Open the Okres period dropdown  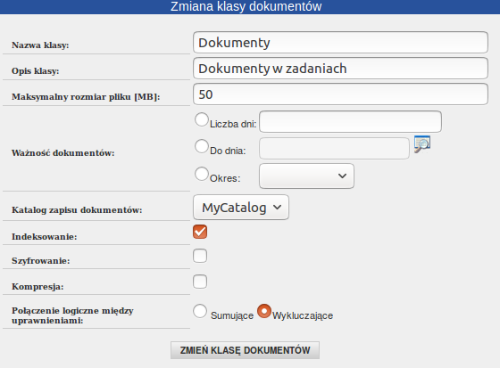[306, 176]
